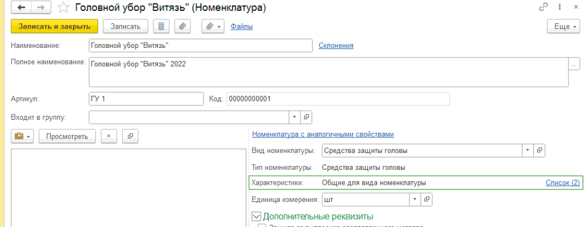Expand the Входит в группу dropdown
Image resolution: width=584 pixels, height=227 pixels.
tap(294, 117)
